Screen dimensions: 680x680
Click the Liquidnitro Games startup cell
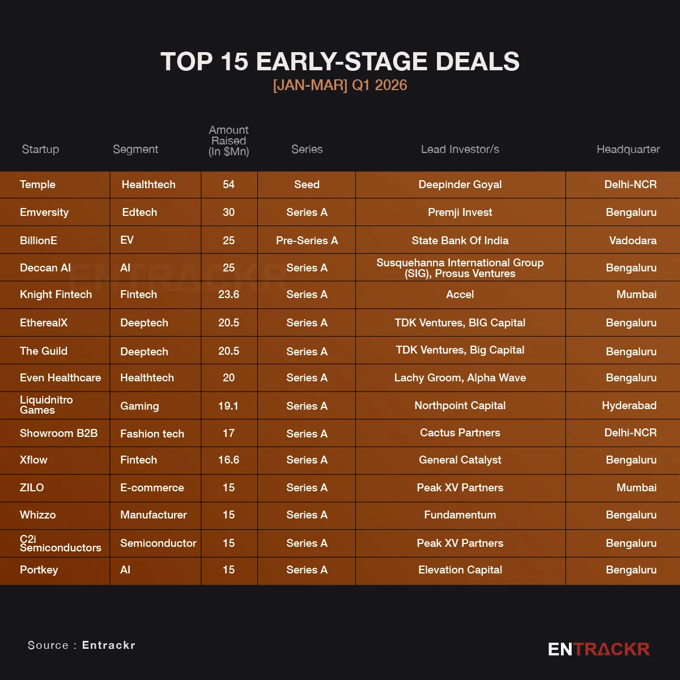[x=46, y=405]
